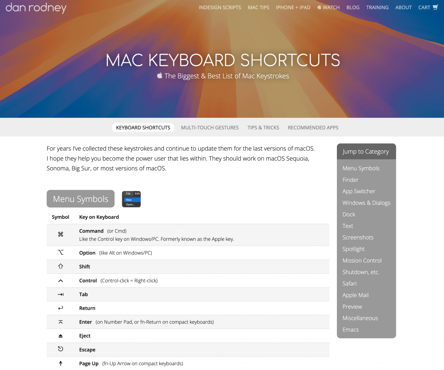Select the Control caret symbol
The image size is (444, 370).
point(60,280)
